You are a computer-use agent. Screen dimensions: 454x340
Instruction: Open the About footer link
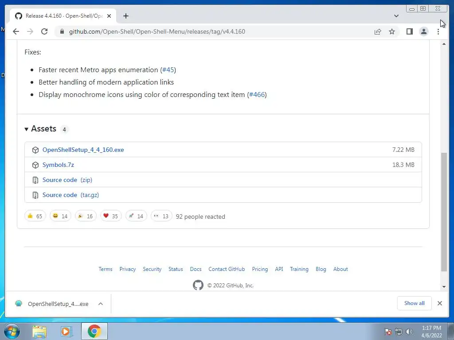(x=340, y=269)
